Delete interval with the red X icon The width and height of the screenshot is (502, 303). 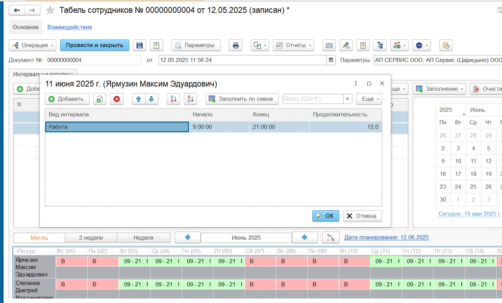pyautogui.click(x=117, y=99)
